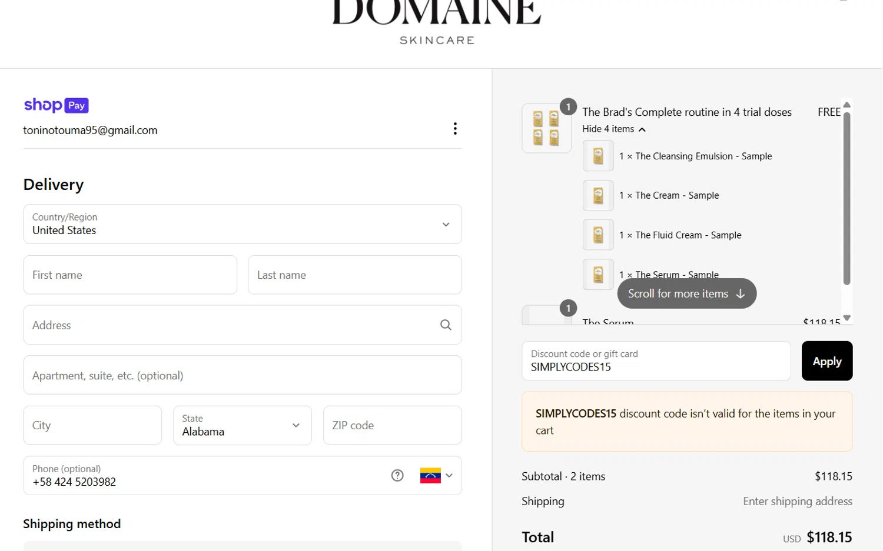This screenshot has height=551, width=883.
Task: Click the City field
Action: click(x=92, y=425)
